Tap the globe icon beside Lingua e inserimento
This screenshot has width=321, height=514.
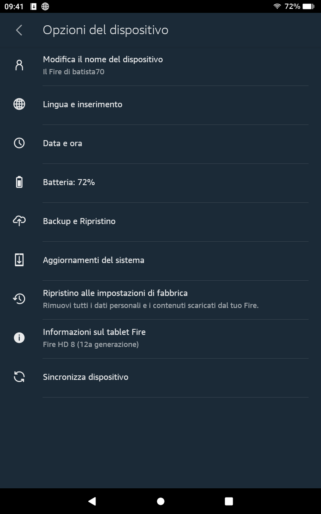coord(19,104)
